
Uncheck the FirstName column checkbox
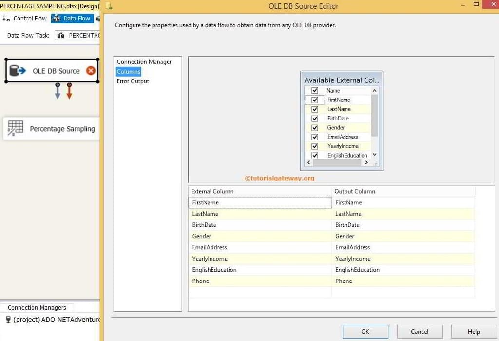315,100
